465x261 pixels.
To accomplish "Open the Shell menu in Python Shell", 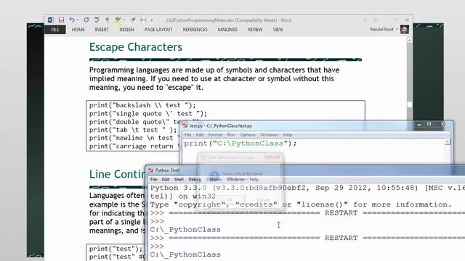I will coord(179,180).
